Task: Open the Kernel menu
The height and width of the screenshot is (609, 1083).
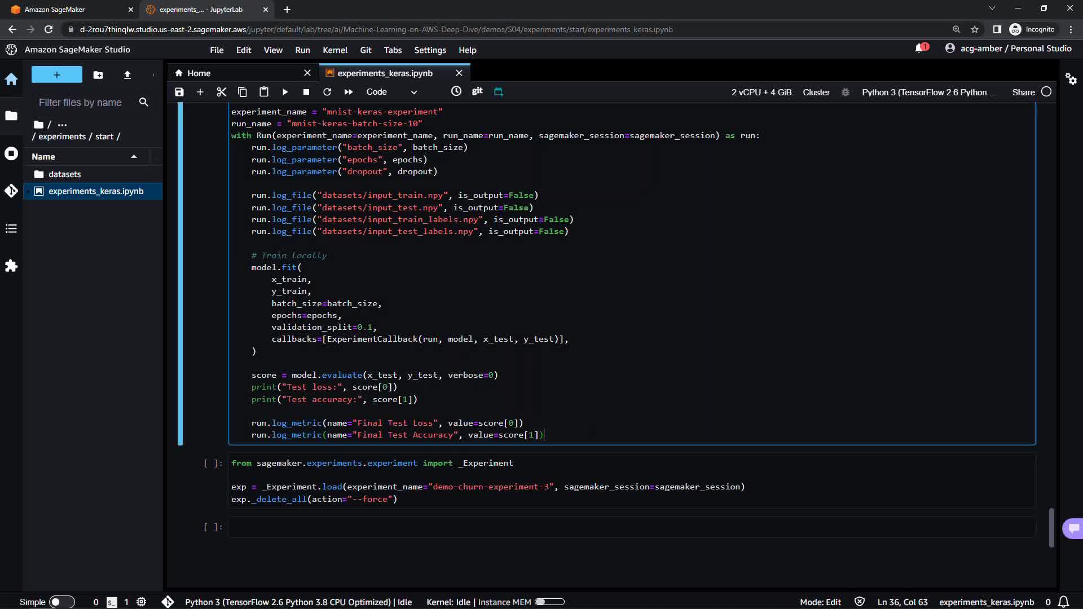Action: point(334,50)
